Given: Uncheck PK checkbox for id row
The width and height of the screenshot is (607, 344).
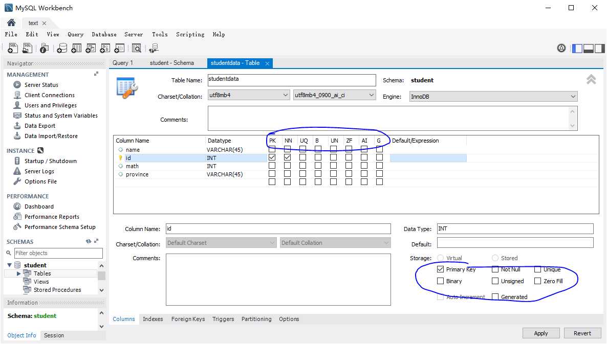Looking at the screenshot, I should (272, 157).
